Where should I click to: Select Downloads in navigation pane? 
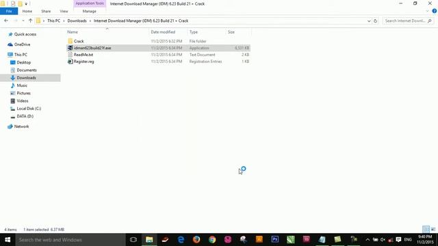coord(26,78)
